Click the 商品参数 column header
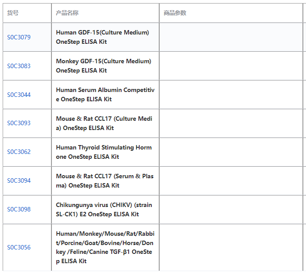 point(175,13)
